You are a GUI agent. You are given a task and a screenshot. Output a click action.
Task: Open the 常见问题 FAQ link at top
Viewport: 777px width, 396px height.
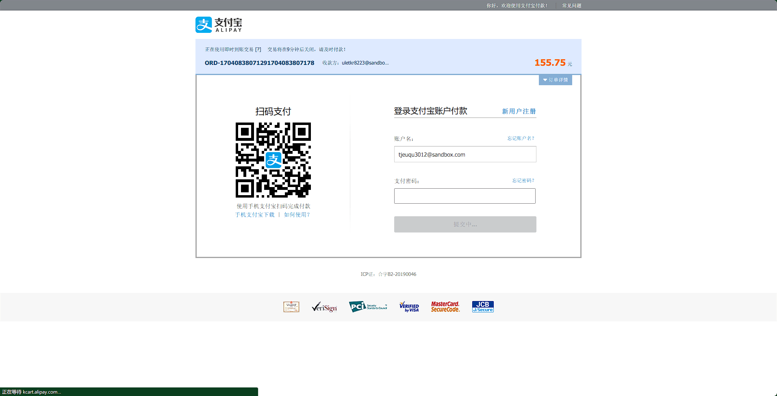572,6
